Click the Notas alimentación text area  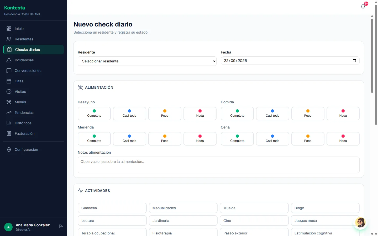[x=219, y=165]
